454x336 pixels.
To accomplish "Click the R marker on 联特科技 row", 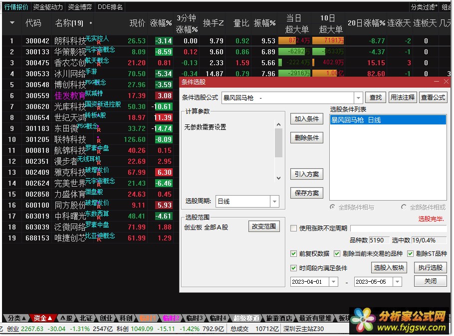I will [99, 141].
